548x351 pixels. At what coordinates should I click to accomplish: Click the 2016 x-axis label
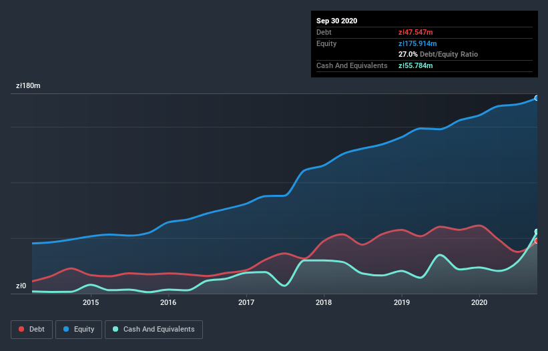168,302
